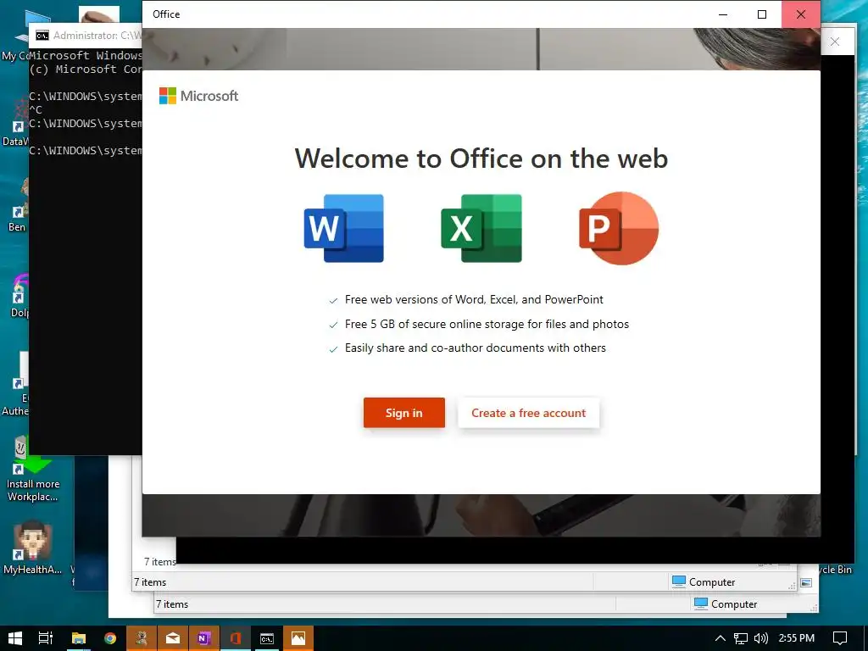Open the Windows Start menu
The height and width of the screenshot is (651, 868).
pos(15,638)
